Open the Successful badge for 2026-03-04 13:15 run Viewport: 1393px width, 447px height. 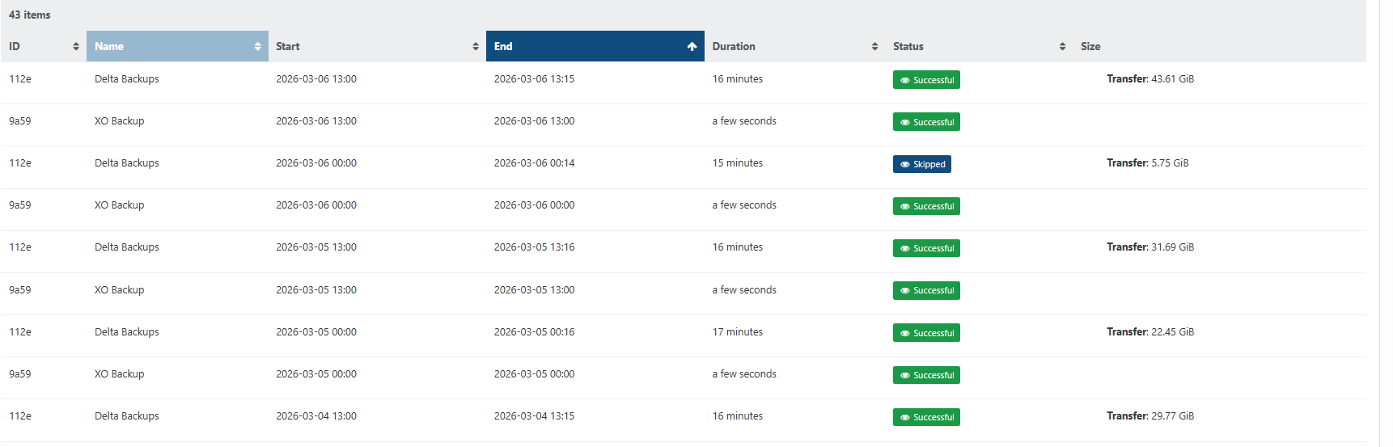click(926, 417)
